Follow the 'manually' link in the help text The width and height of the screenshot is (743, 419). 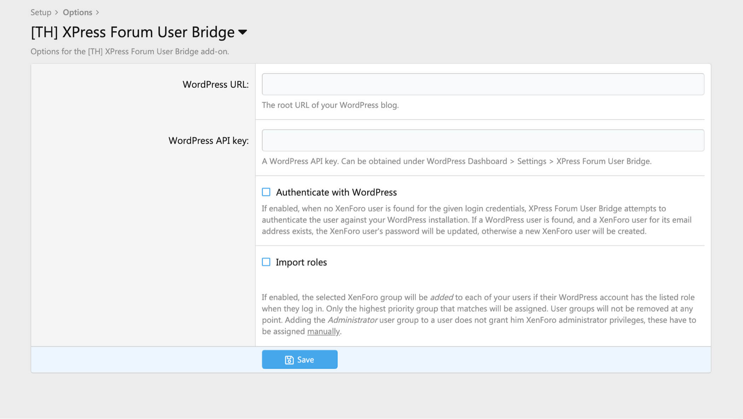[x=323, y=331]
